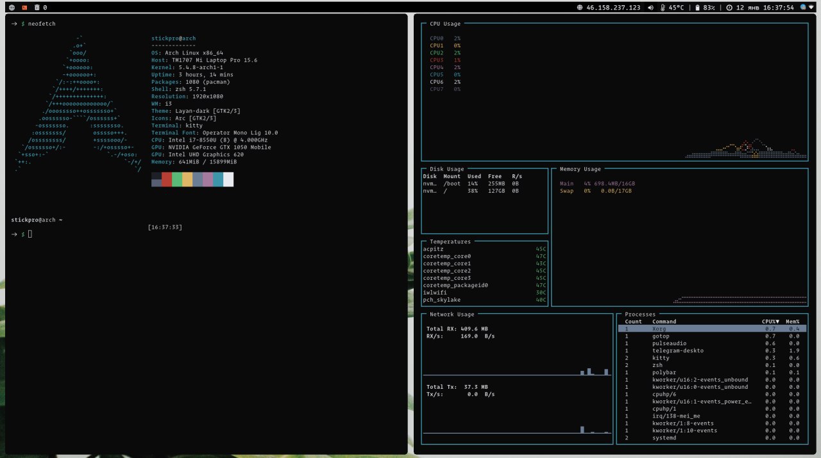821x458 pixels.
Task: Click the acpitz temperature row
Action: 484,249
